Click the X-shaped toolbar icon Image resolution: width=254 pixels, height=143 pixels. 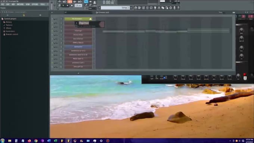[x=159, y=7]
